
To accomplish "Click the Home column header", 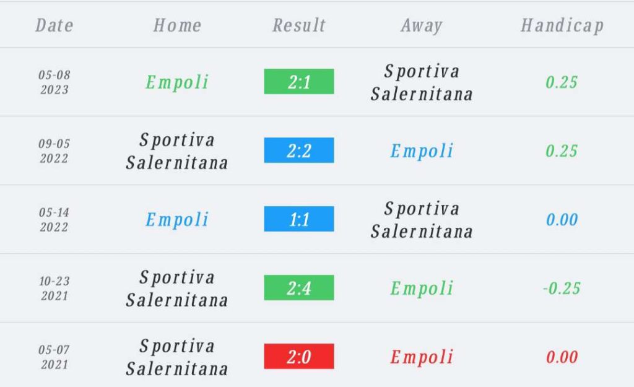I will click(177, 25).
